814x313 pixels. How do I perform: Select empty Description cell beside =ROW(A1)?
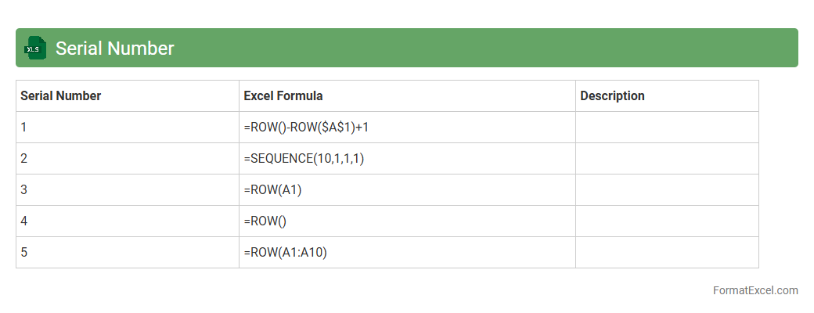[667, 190]
